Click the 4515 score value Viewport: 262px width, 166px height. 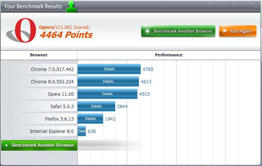coord(145,94)
